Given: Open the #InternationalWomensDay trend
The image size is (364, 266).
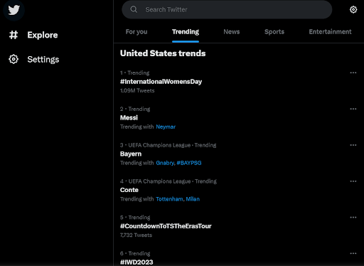Looking at the screenshot, I should tap(161, 82).
